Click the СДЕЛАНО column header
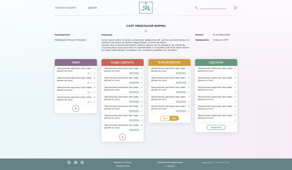Viewport: 292px width, 170px height. click(x=216, y=62)
